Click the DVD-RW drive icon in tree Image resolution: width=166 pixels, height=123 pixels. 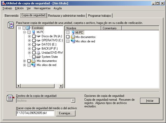pyautogui.click(x=38, y=53)
